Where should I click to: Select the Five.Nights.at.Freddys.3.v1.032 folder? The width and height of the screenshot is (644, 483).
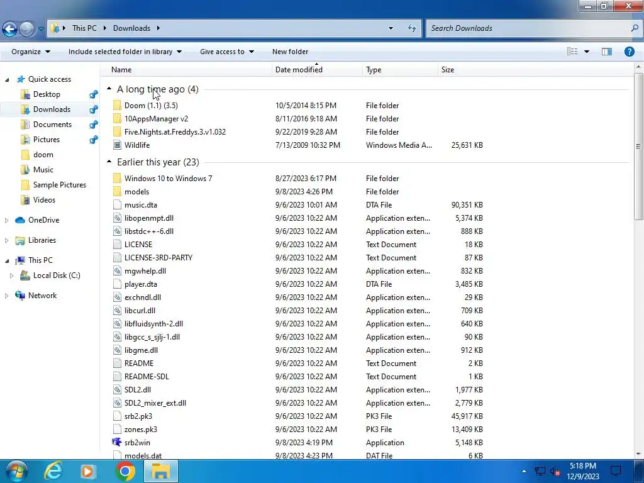click(175, 132)
